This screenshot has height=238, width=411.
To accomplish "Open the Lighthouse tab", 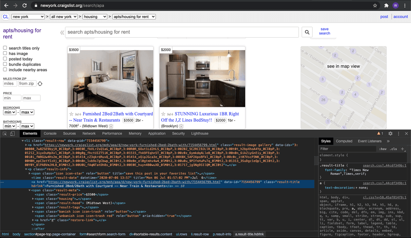I will 200,134.
